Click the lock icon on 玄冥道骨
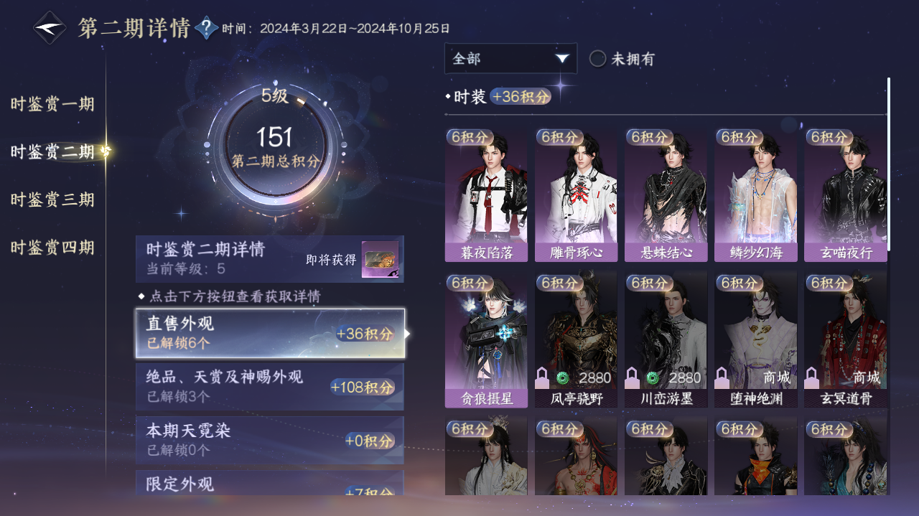Viewport: 919px width, 516px height. [x=811, y=377]
